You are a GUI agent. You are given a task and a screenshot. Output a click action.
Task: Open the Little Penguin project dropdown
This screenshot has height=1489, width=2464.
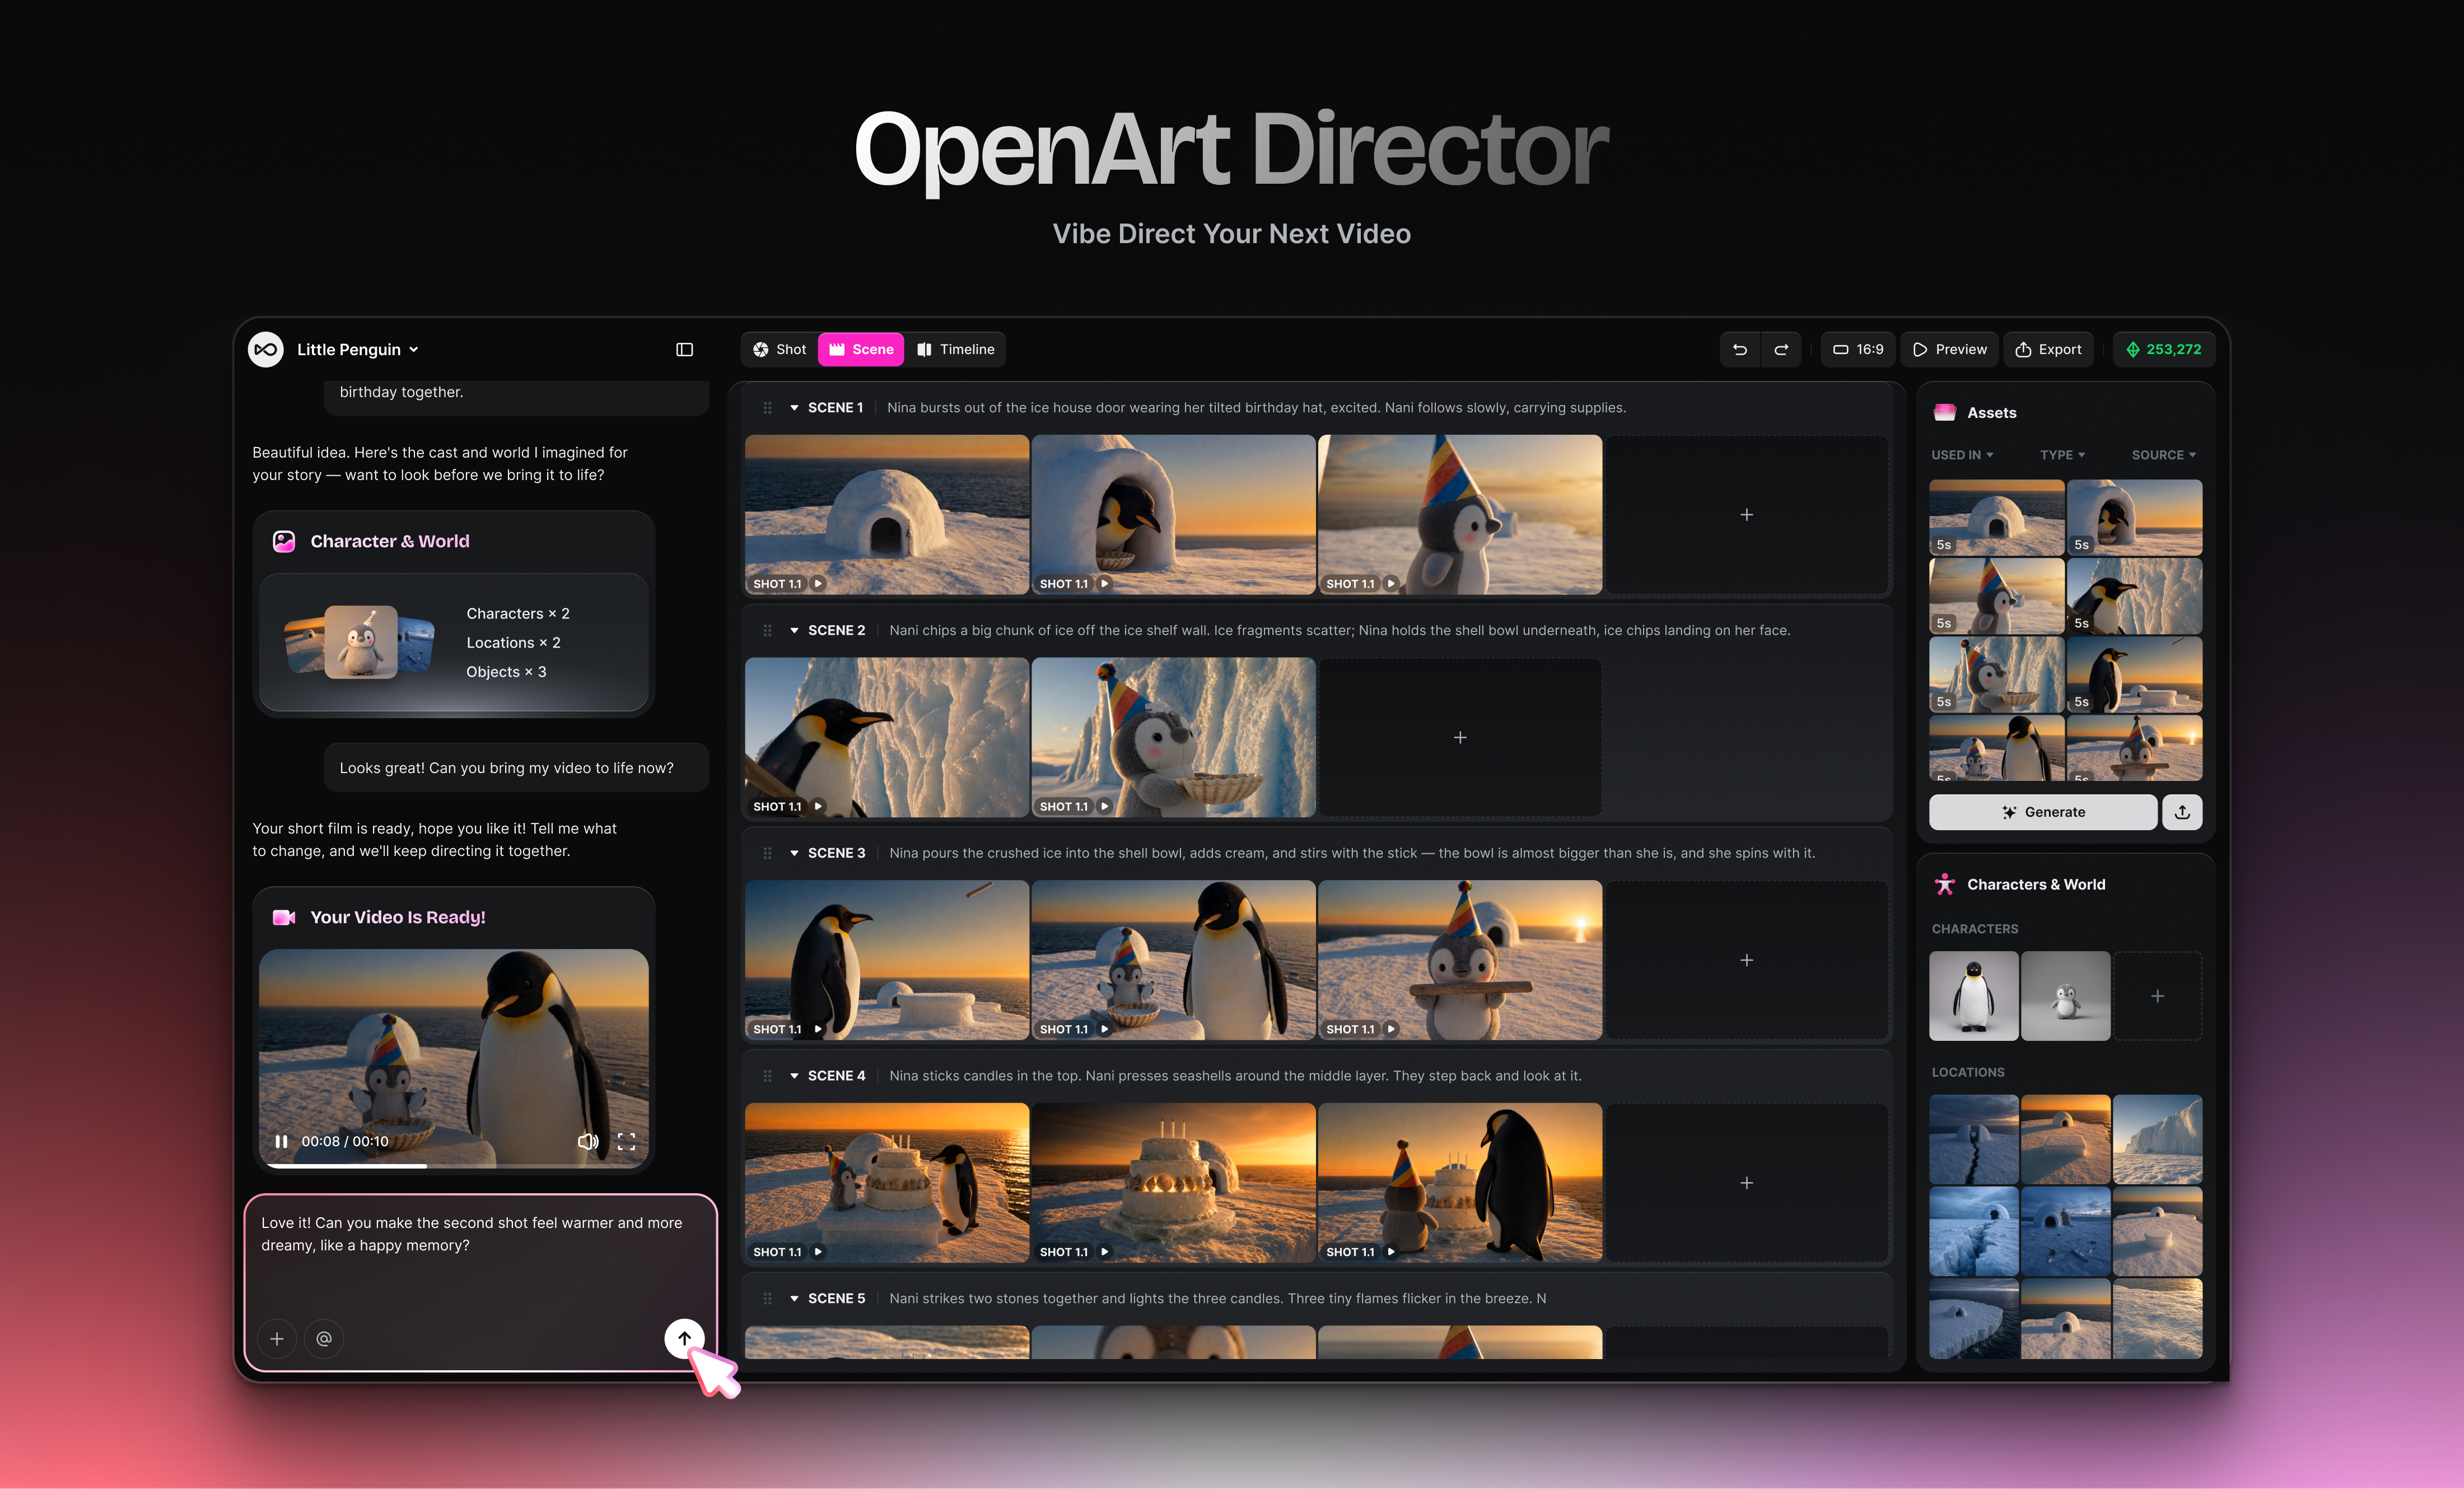(x=357, y=349)
